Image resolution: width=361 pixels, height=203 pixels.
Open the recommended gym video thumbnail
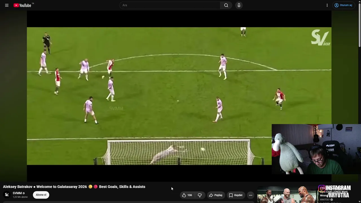click(287, 195)
